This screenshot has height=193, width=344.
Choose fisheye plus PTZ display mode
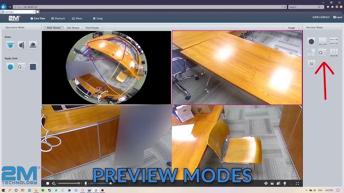(22, 66)
